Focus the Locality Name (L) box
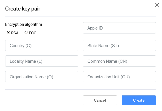The height and width of the screenshot is (111, 162). [x=42, y=61]
